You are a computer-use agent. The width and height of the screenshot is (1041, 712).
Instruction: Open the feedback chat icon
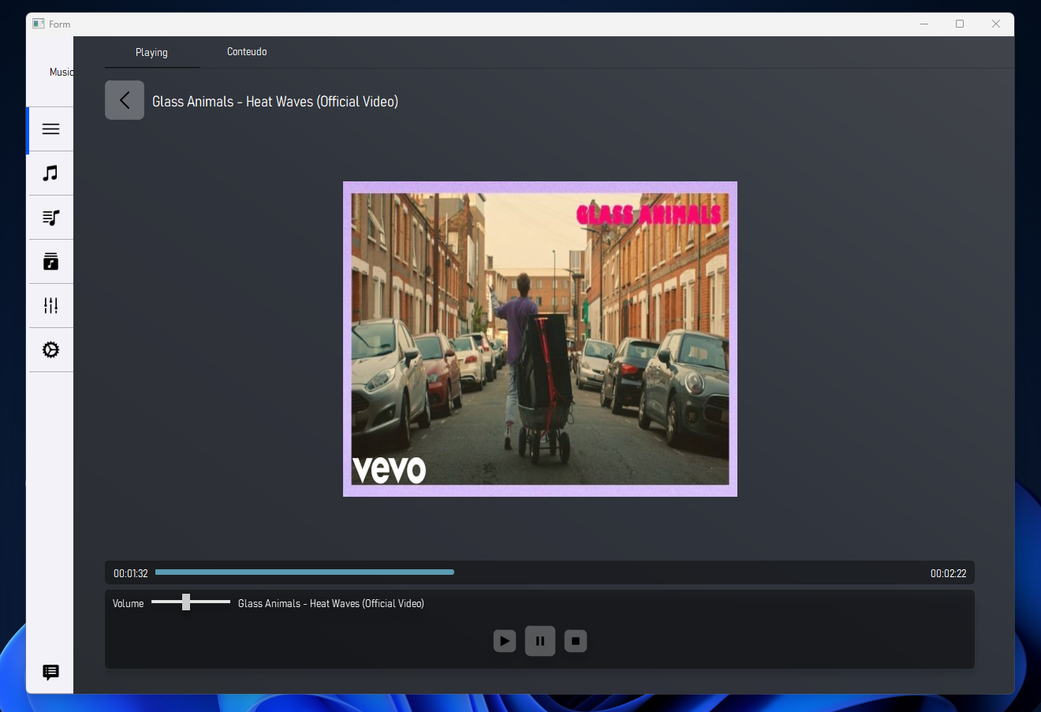click(x=50, y=673)
